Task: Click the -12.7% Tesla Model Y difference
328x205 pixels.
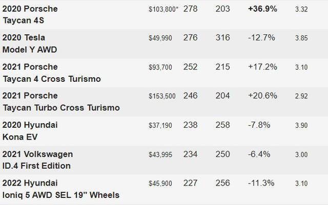Action: tap(261, 38)
